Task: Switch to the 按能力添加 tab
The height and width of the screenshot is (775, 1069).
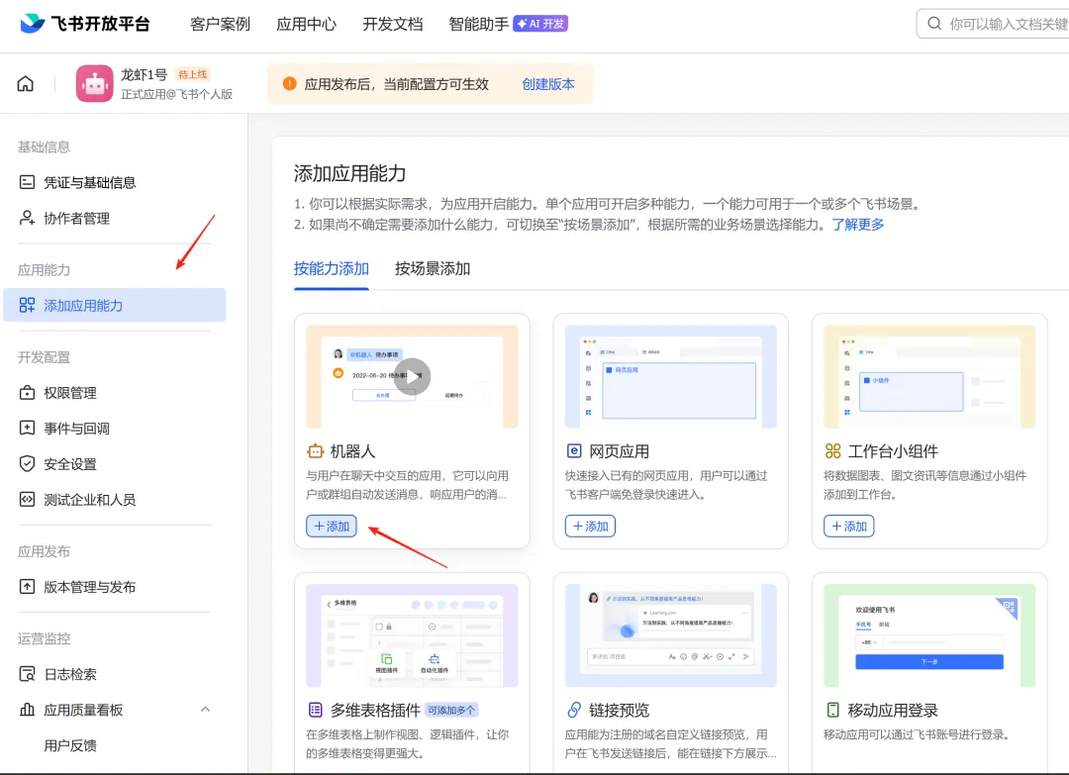Action: point(332,268)
